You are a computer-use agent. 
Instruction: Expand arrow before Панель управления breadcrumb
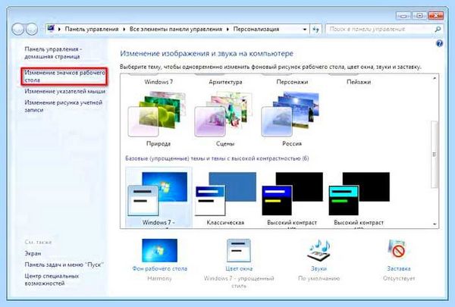[59, 30]
